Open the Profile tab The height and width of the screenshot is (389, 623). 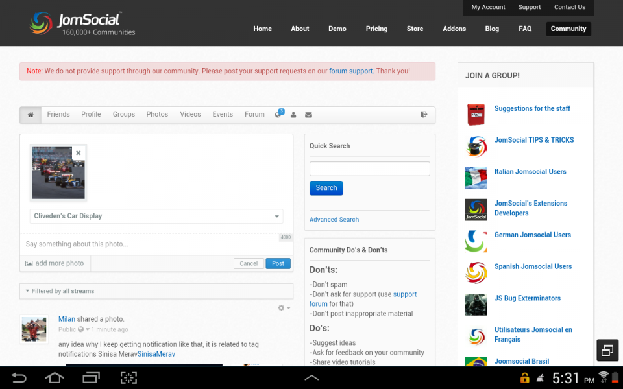pos(91,114)
